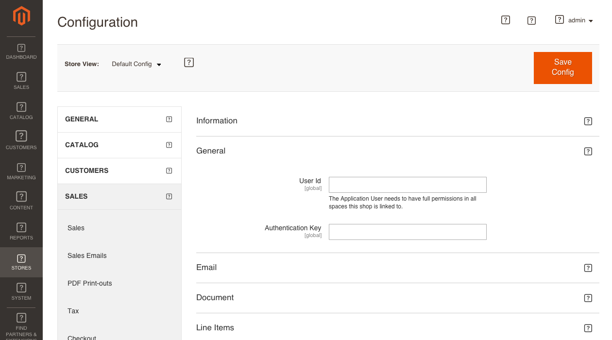Click the help icon next to Store View

188,62
